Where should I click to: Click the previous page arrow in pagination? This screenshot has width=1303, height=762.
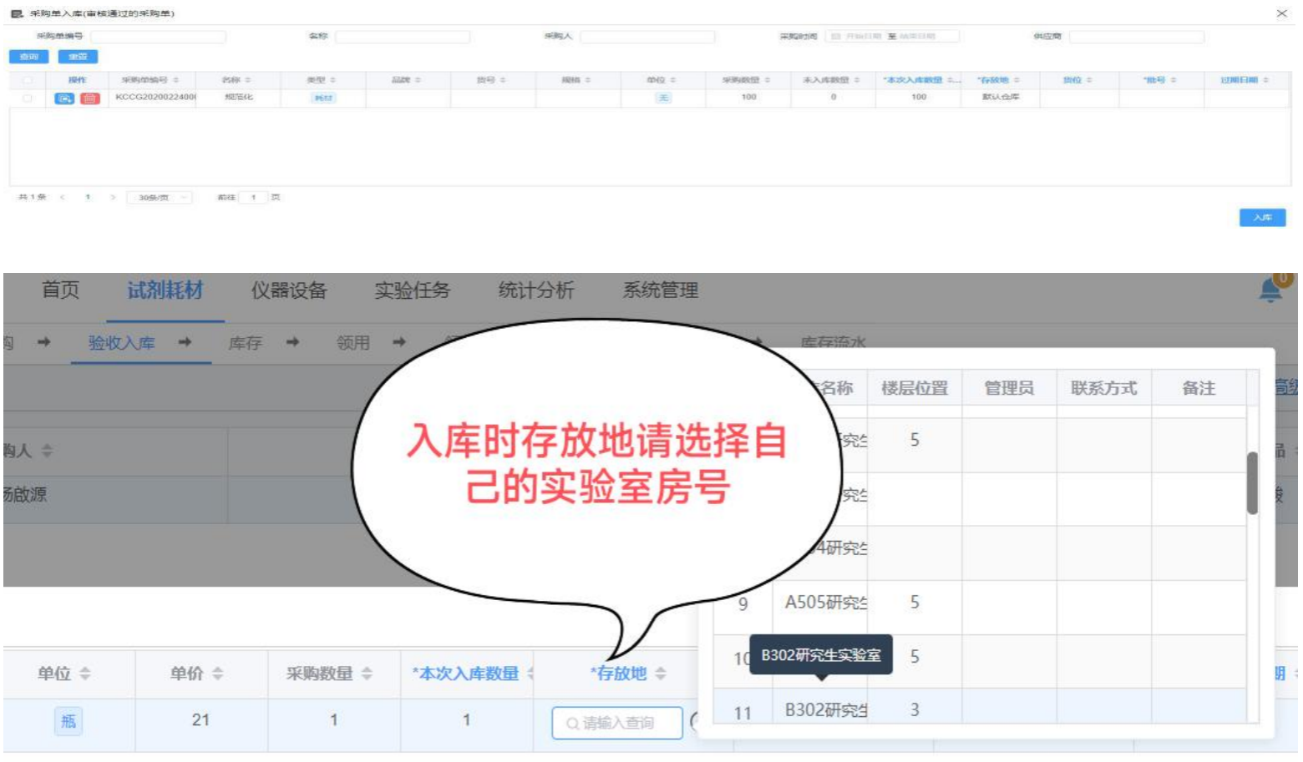63,198
